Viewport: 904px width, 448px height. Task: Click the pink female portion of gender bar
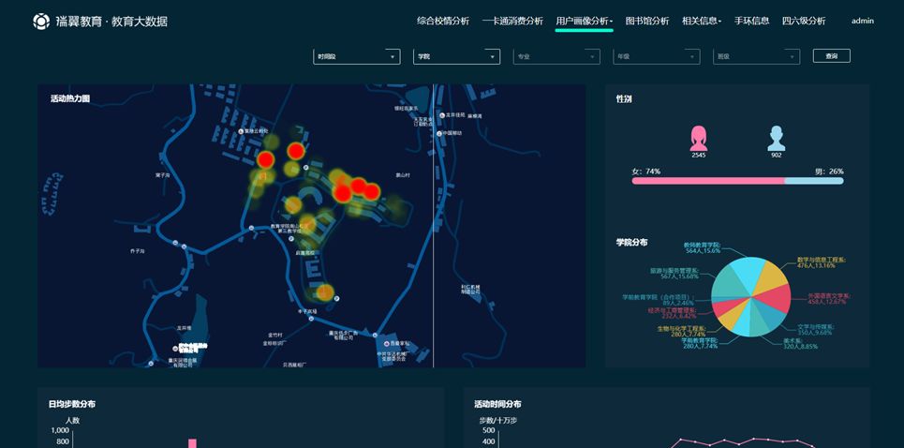pyautogui.click(x=708, y=181)
